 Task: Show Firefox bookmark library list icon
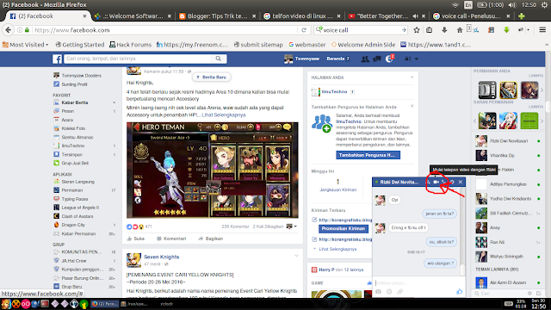[430, 30]
